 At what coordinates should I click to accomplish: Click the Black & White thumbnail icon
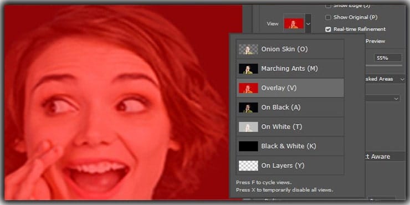tap(248, 146)
